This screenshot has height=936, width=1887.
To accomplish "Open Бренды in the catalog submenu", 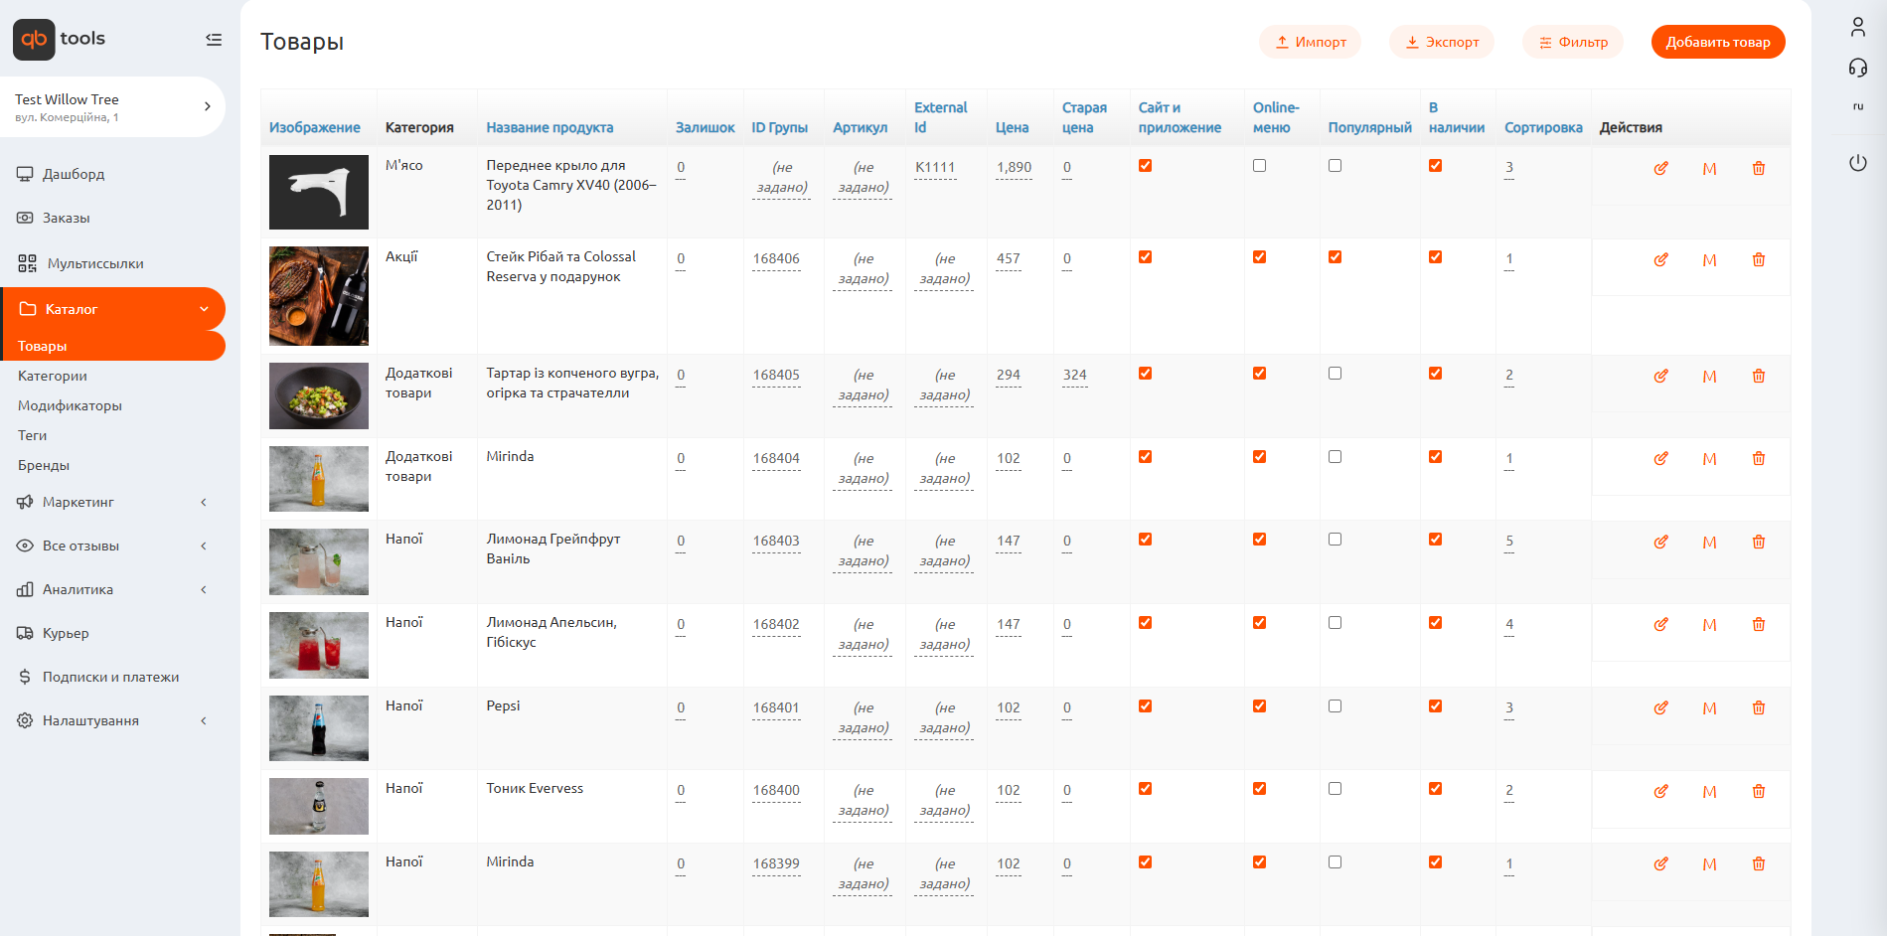I will (x=44, y=466).
